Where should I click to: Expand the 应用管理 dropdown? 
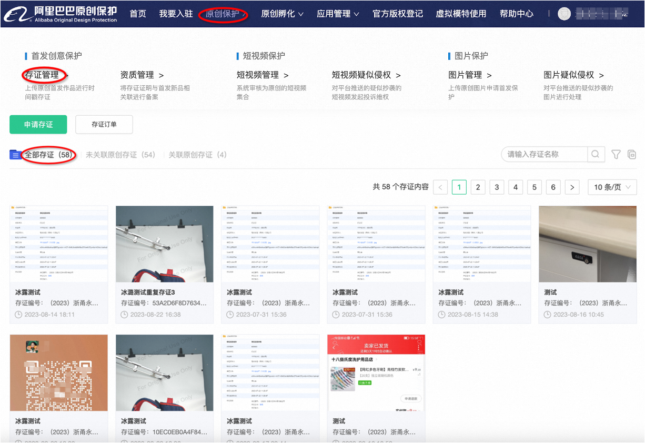[x=338, y=14]
